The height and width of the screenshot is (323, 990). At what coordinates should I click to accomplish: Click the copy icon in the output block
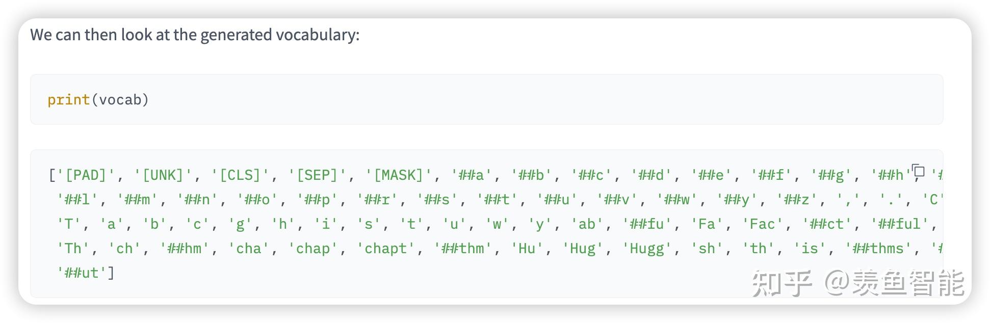(918, 170)
